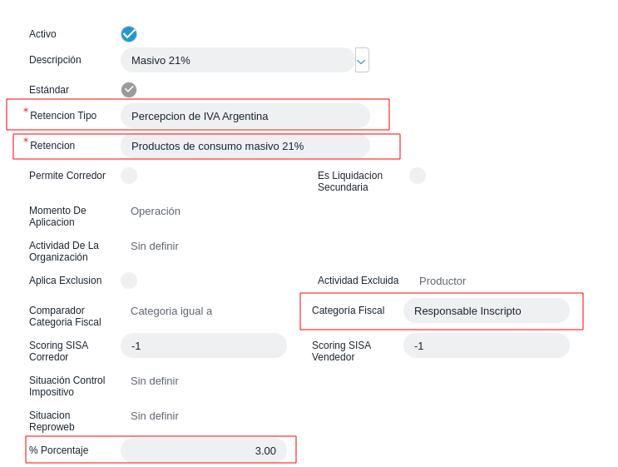
Task: Open Situación Control Impositivo selector
Action: click(x=155, y=380)
